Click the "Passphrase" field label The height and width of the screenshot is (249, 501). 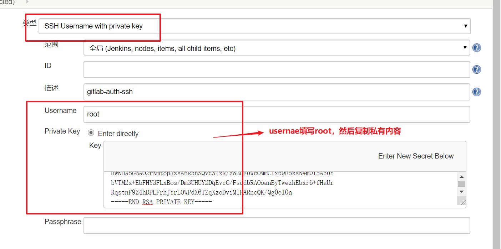pyautogui.click(x=63, y=222)
